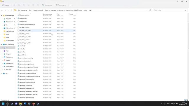Select file controller_accelerated_hp.cfg
The image size is (189, 106).
pos(27,24)
